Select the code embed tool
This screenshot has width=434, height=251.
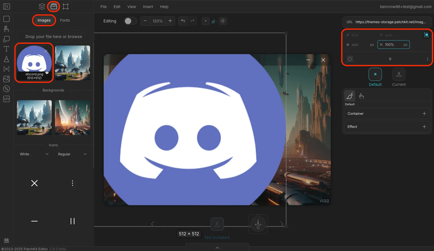(7, 99)
